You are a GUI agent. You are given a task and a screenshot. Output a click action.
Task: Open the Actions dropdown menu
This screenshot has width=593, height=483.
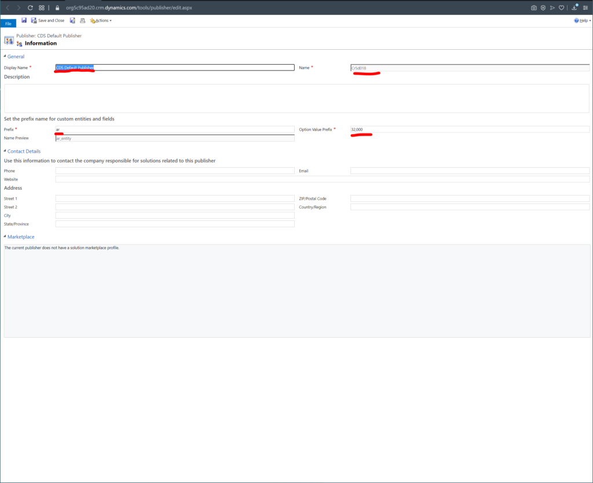tap(101, 20)
